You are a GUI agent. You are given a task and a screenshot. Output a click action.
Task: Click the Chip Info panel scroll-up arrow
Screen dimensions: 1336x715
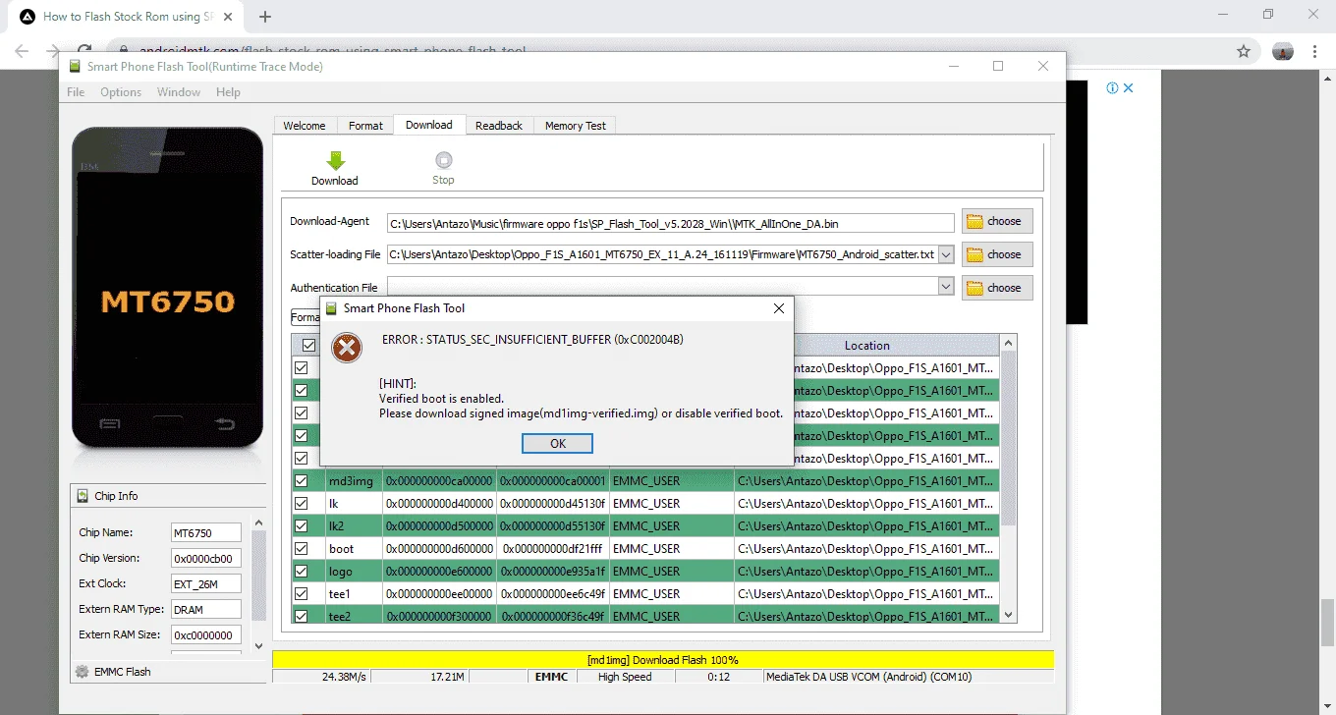pyautogui.click(x=259, y=523)
